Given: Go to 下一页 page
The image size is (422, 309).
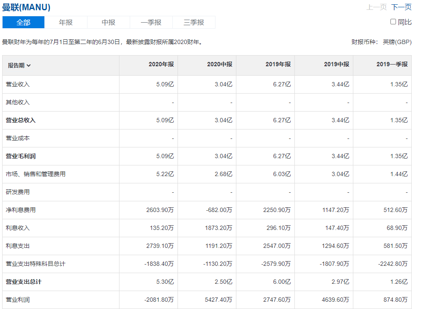Looking at the screenshot, I should click(401, 7).
